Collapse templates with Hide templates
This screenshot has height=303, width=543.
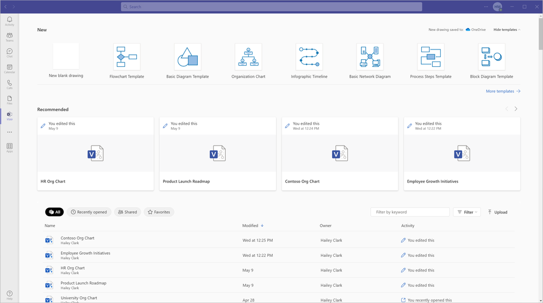[507, 30]
